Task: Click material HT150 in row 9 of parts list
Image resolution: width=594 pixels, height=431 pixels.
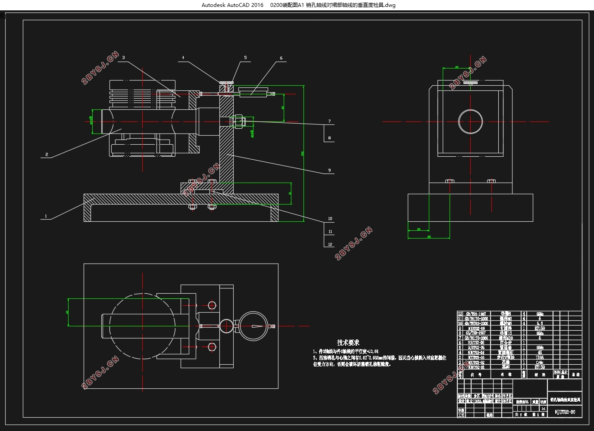Action: 540,328
